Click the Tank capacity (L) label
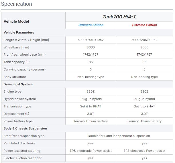Image resolution: width=175 pixels, height=163 pixels. 17,62
